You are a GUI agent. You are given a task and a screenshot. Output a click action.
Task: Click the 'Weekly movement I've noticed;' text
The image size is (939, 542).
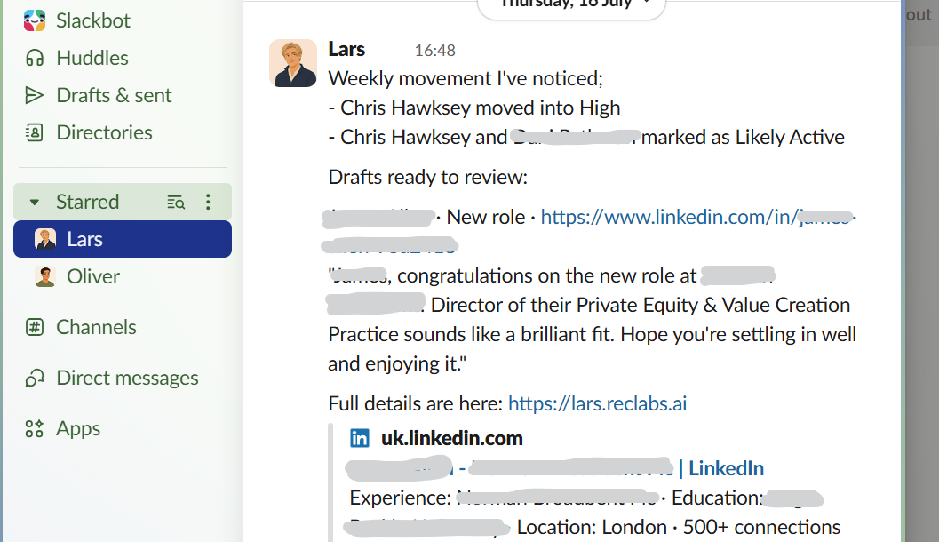tap(466, 78)
